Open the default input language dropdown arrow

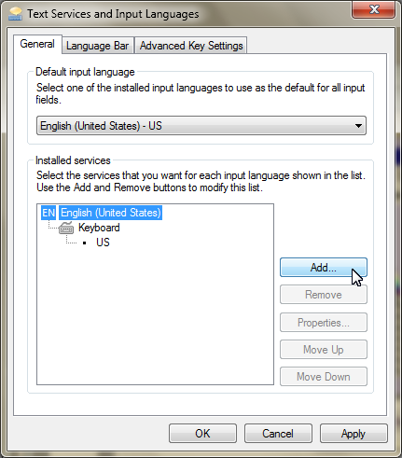point(358,126)
